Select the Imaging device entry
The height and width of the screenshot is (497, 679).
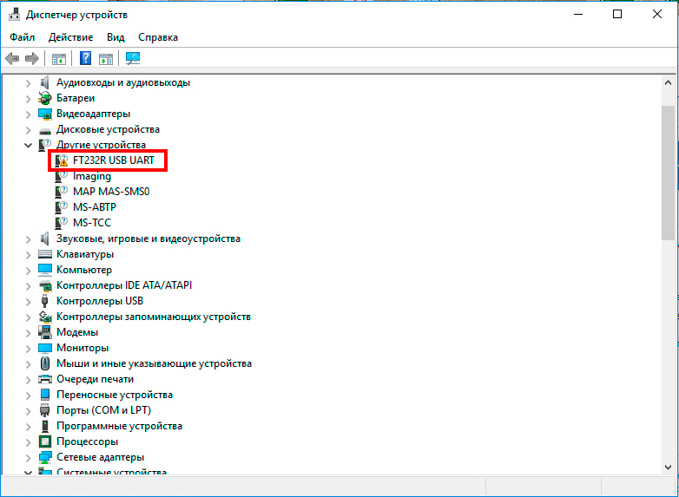92,176
